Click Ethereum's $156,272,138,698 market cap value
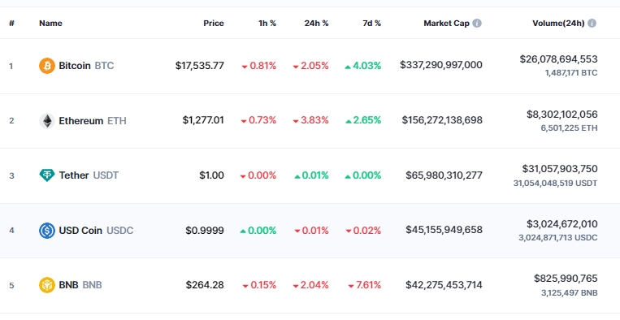Viewport: 620px width, 320px height. pyautogui.click(x=442, y=120)
